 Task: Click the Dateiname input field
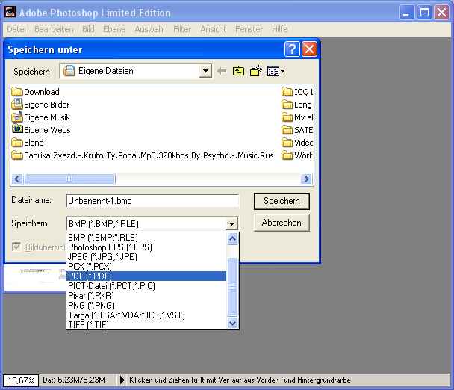152,201
